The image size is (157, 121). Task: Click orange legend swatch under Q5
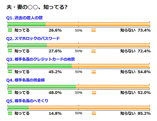[x=94, y=113]
